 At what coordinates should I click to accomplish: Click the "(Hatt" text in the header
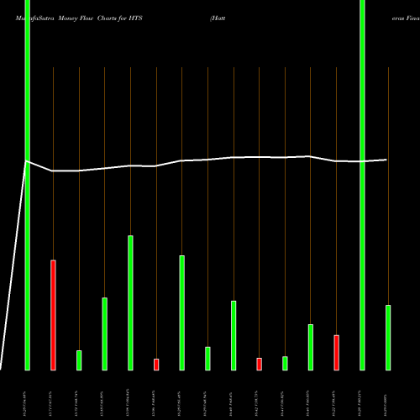pyautogui.click(x=218, y=18)
